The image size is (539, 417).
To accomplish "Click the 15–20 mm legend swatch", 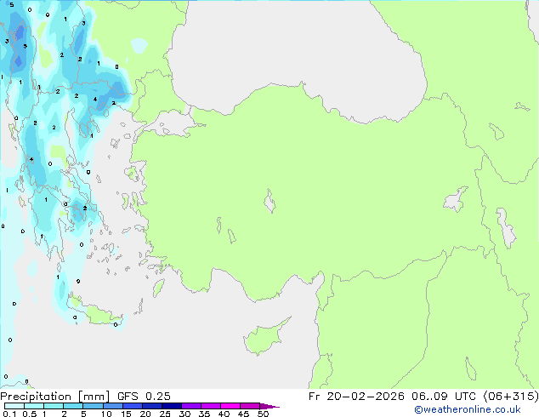I will [133, 406].
